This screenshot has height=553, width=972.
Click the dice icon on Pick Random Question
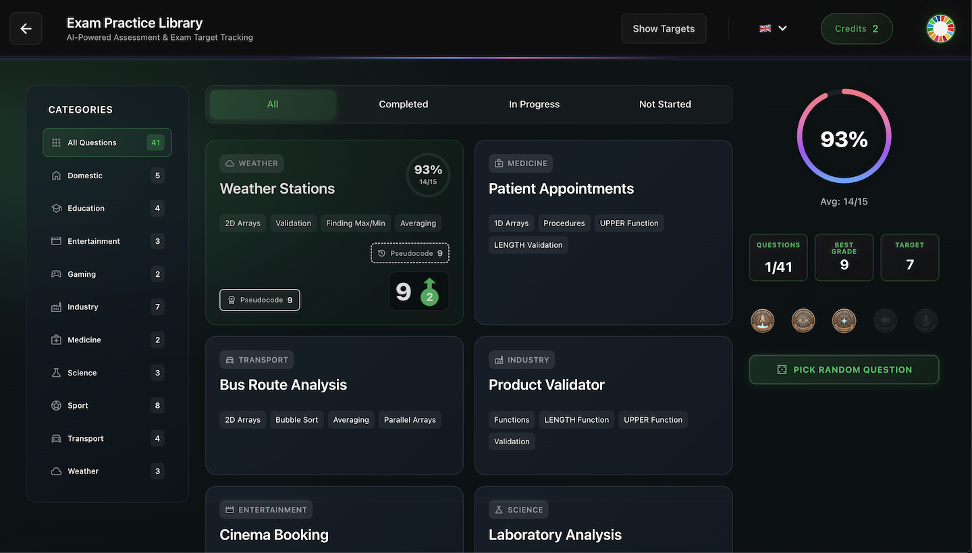click(782, 369)
